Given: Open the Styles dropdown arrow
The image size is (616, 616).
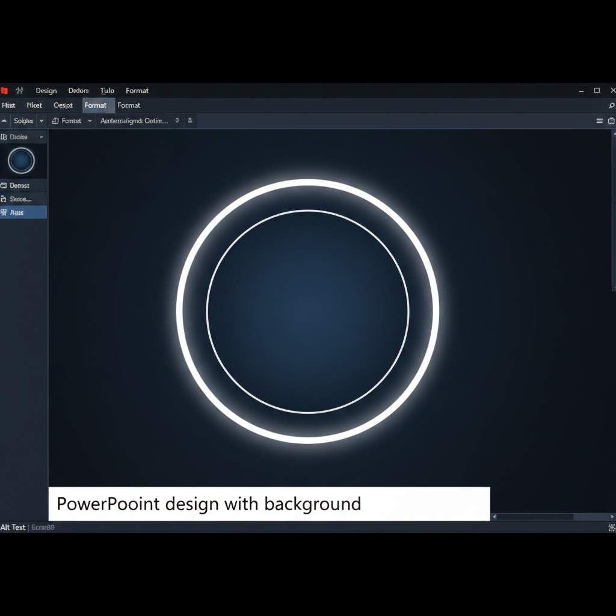Looking at the screenshot, I should tap(41, 120).
